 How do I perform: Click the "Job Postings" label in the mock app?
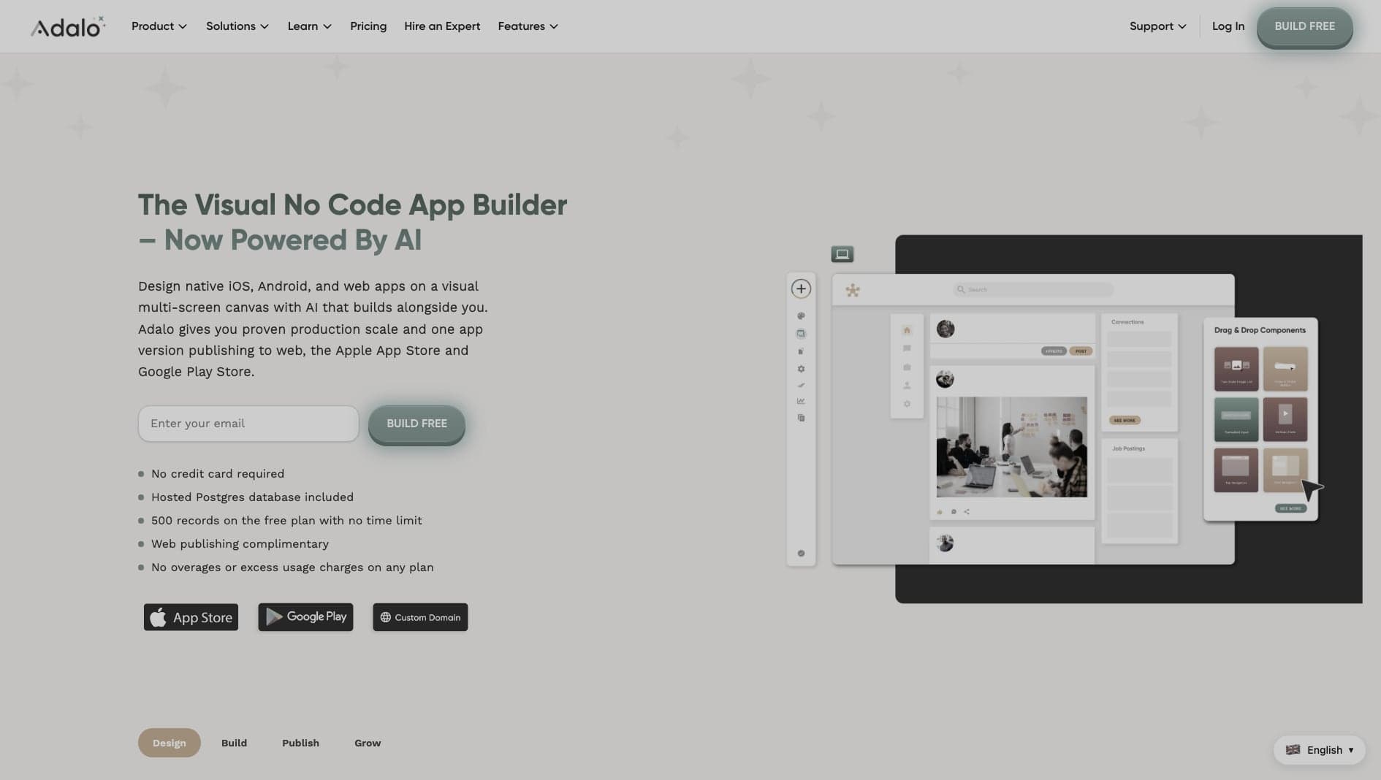(x=1128, y=448)
